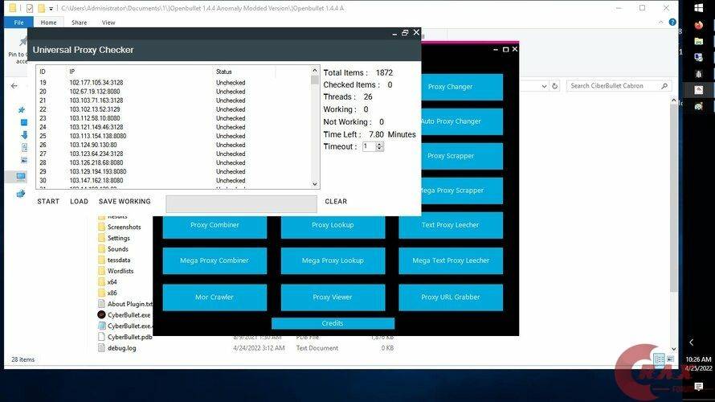Clear the proxy list with CLEAR
Viewport: 715px width, 402px height.
(x=336, y=201)
